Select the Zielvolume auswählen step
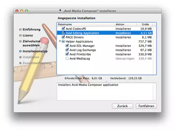The height and width of the screenshot is (131, 175). tap(31, 43)
